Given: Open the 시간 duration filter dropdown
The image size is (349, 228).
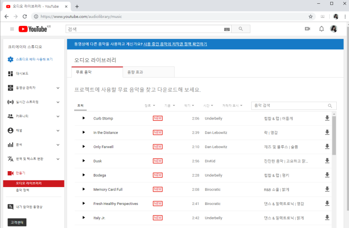Looking at the screenshot, I should 208,106.
